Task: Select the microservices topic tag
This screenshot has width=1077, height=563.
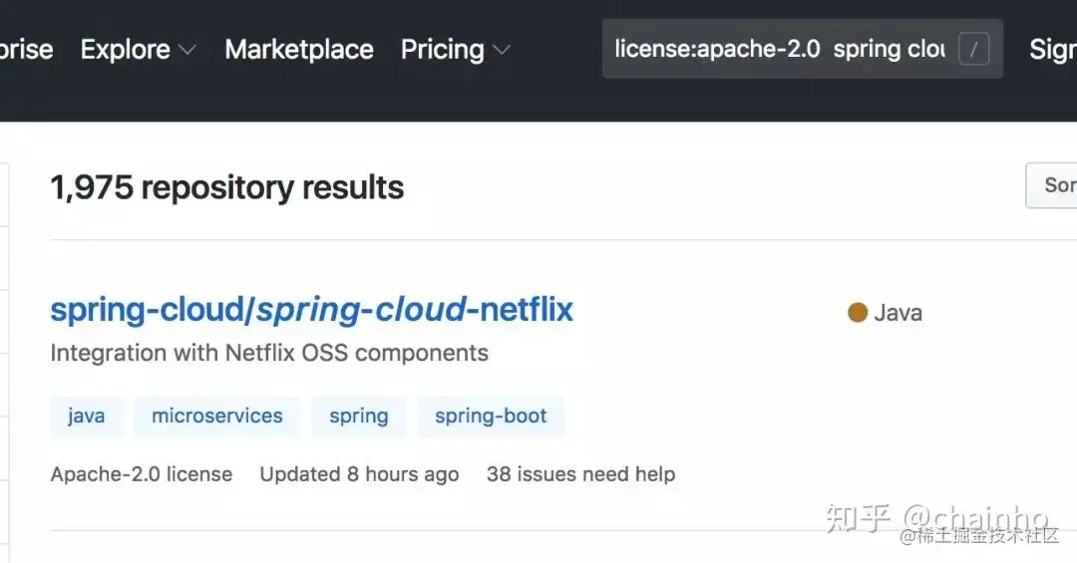Action: click(217, 417)
